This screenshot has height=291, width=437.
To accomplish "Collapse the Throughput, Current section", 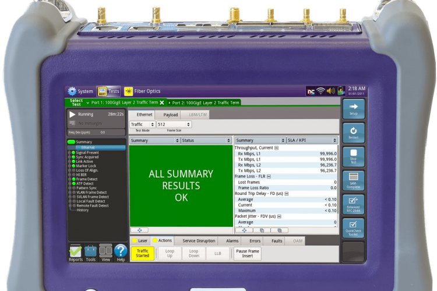I will [276, 148].
